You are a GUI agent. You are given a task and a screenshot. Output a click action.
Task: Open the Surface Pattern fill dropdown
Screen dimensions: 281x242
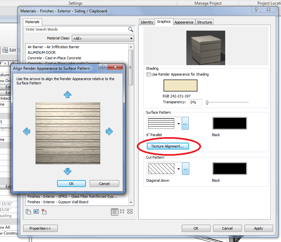click(179, 123)
